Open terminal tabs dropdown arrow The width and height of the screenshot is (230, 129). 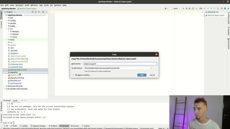coord(26,101)
